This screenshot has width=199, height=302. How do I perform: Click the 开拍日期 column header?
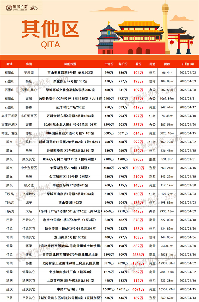coord(188,64)
